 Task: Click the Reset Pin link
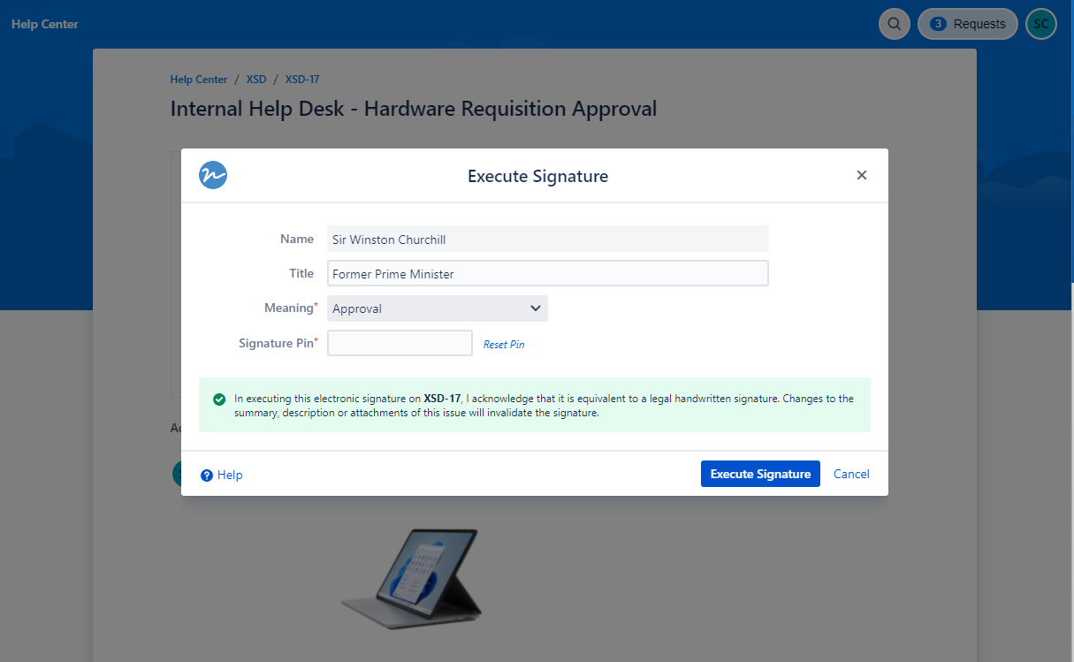[x=503, y=345]
